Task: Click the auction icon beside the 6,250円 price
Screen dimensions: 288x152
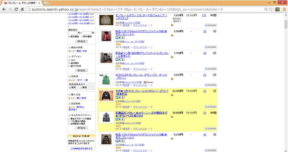Action: point(172,138)
